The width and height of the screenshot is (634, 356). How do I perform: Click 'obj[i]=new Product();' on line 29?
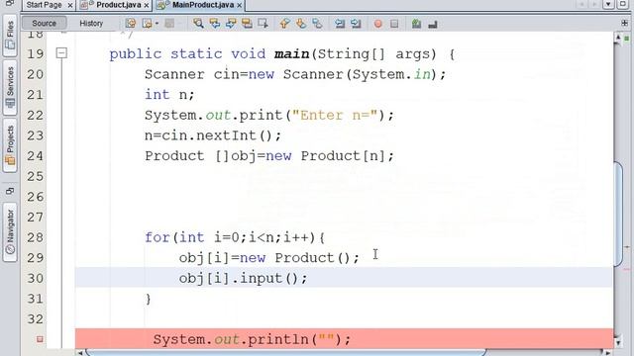(x=268, y=257)
